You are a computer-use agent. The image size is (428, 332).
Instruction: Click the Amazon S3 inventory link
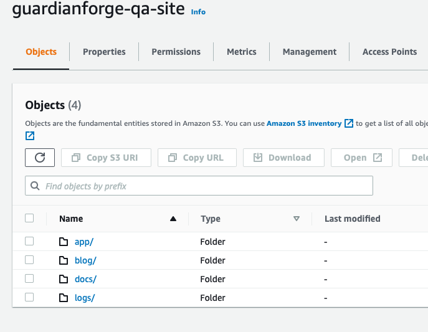[x=304, y=123]
